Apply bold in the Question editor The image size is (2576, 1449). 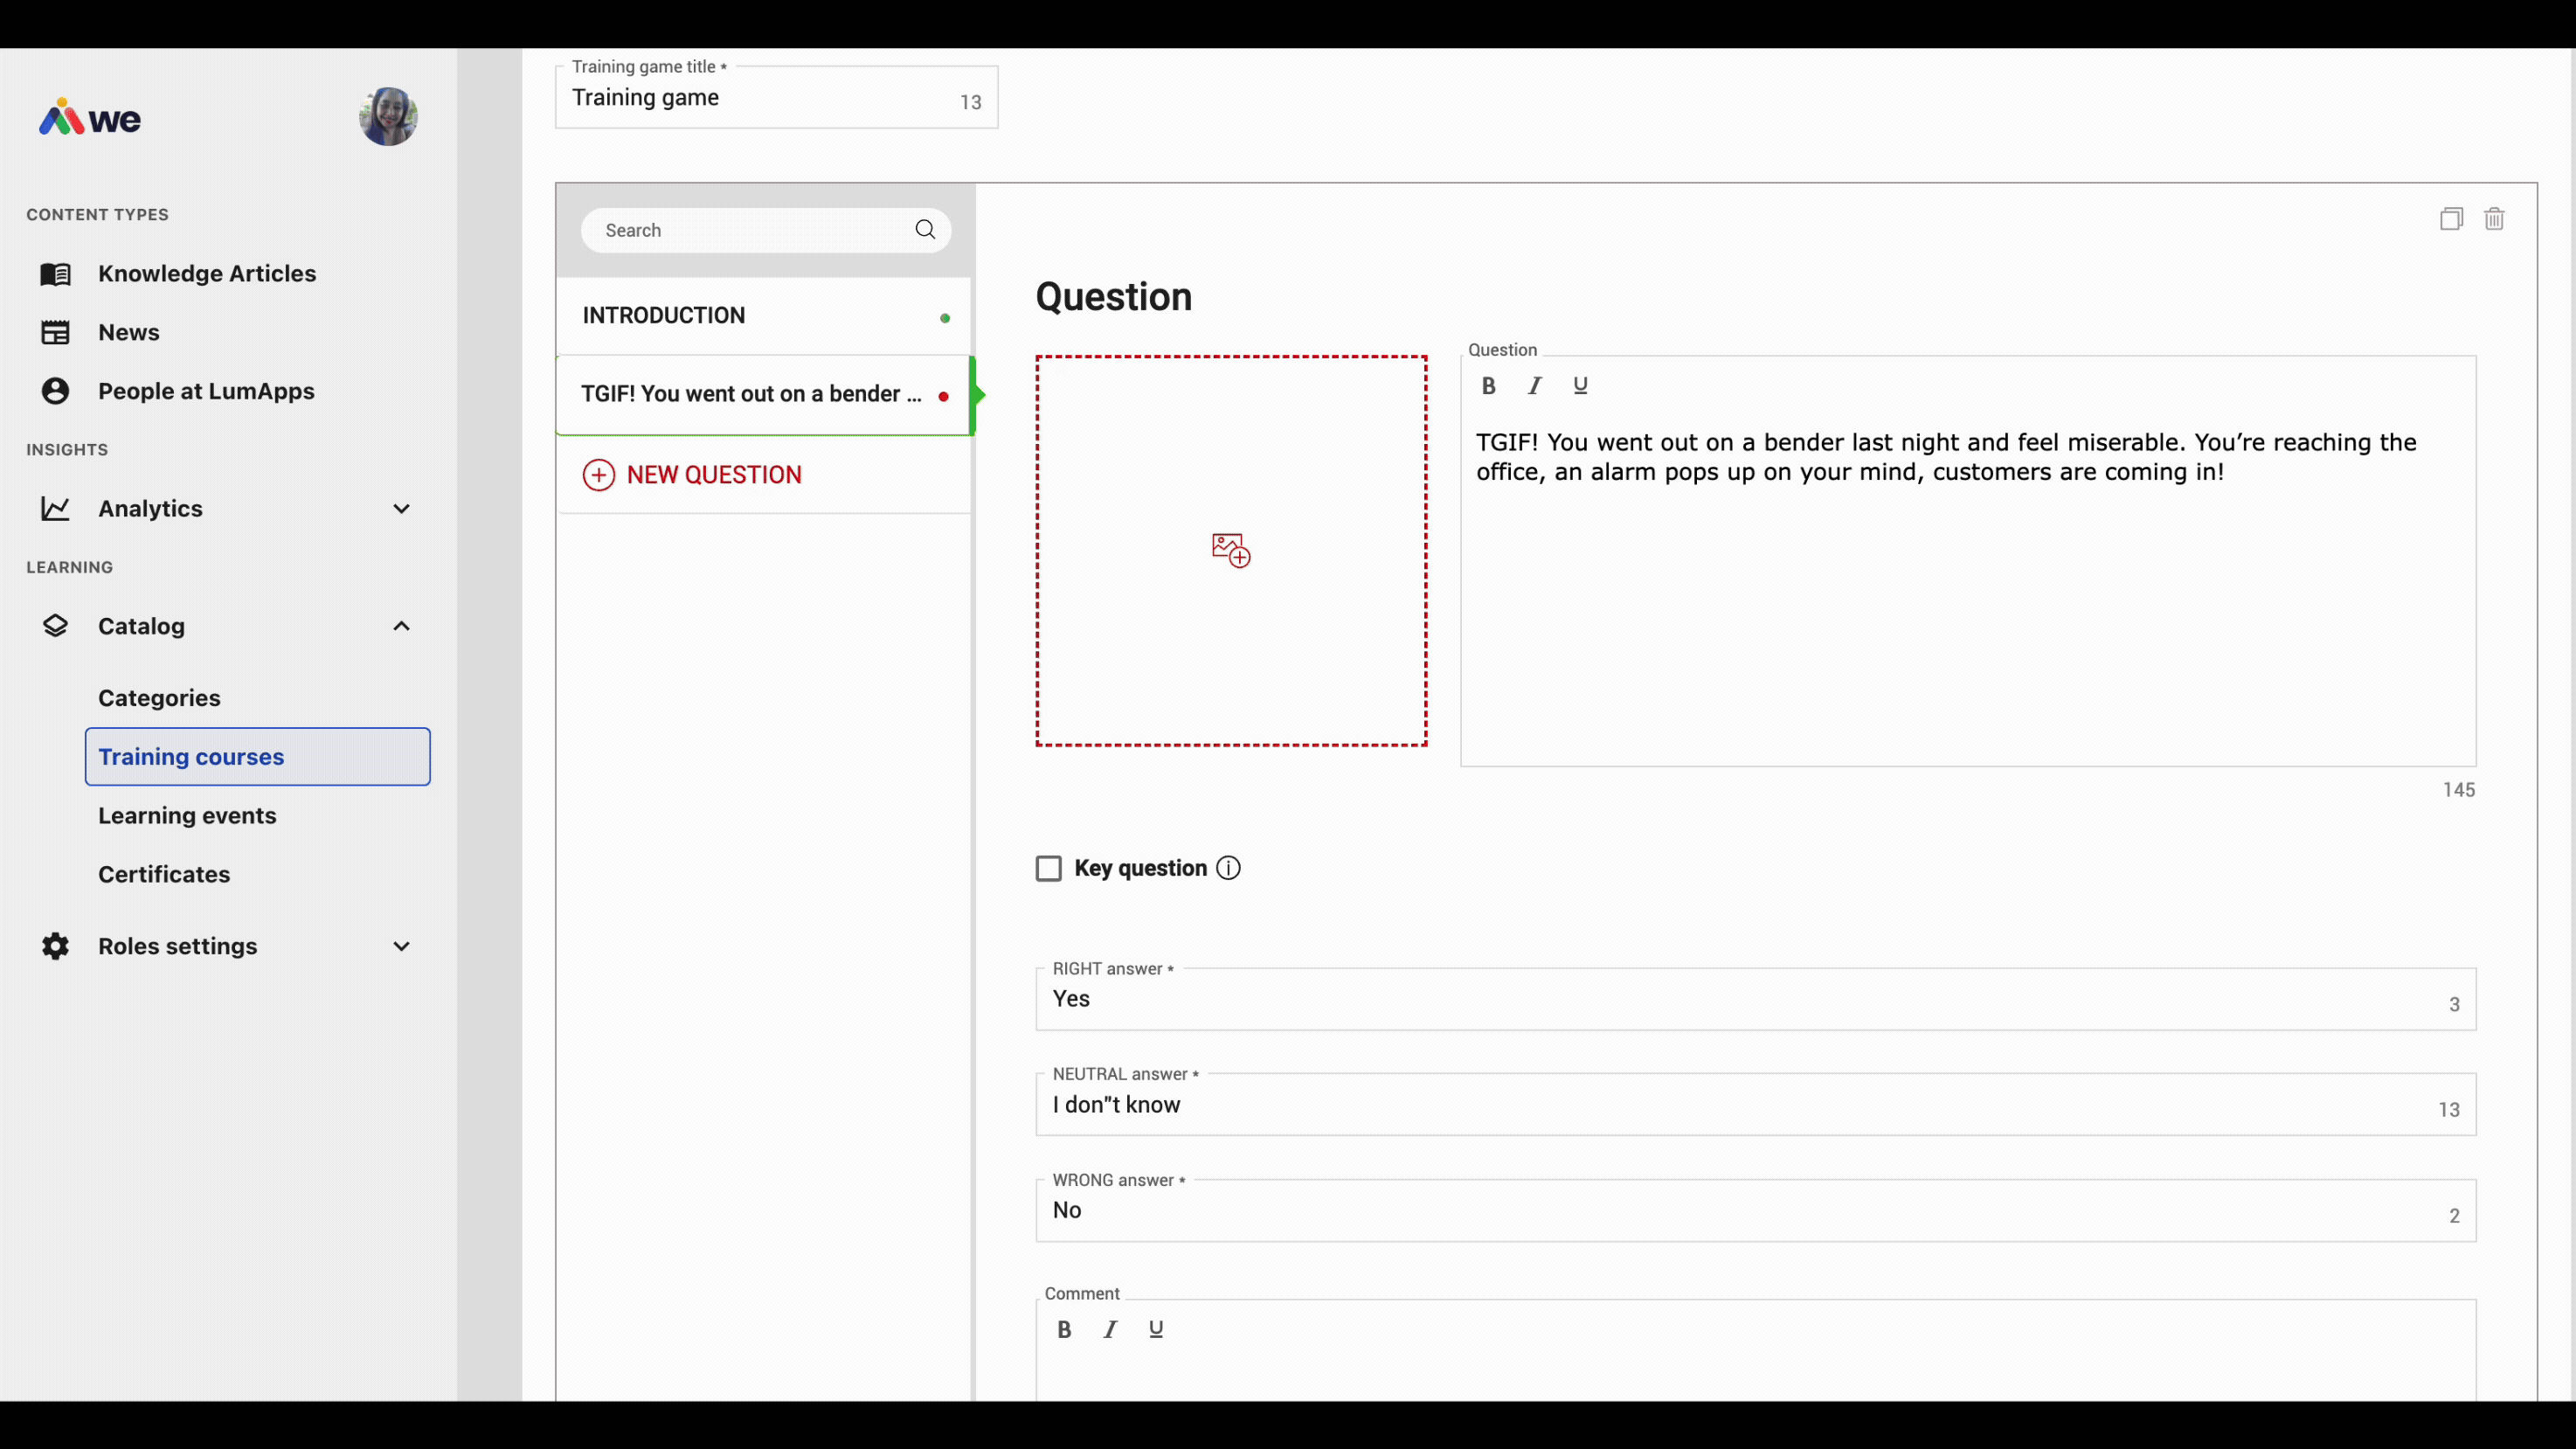click(x=1488, y=386)
